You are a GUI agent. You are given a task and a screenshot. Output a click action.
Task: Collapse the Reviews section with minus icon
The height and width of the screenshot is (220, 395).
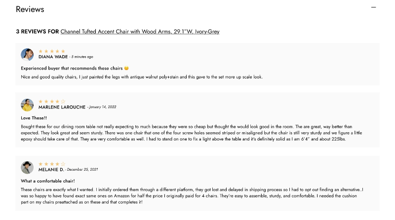[x=373, y=7]
